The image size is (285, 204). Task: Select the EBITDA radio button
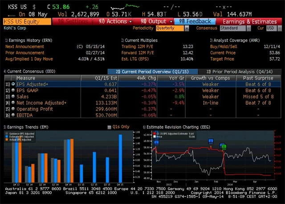(13, 115)
